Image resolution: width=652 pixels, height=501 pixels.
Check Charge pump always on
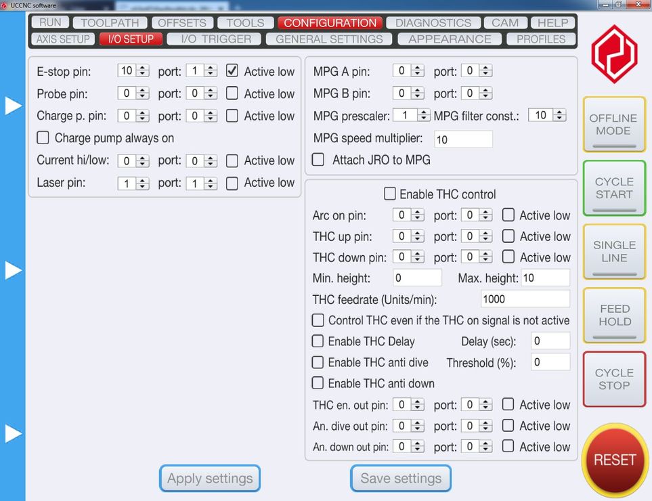43,138
